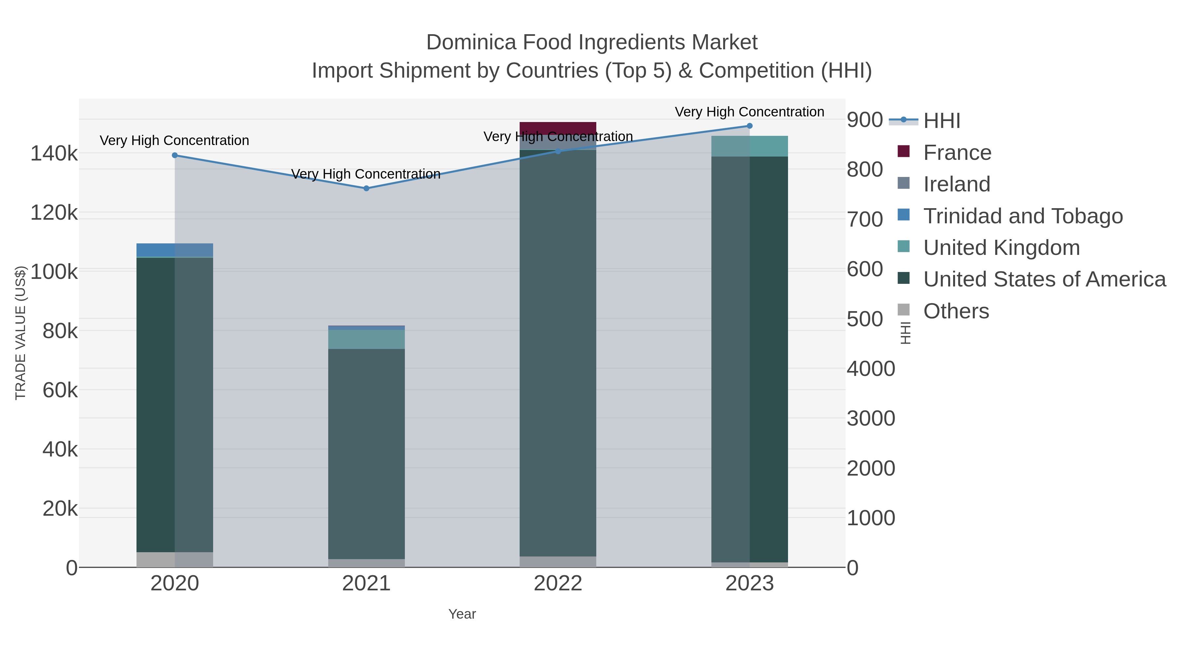
Task: Click the TRADE VALUE (US$) axis title
Action: (x=21, y=333)
